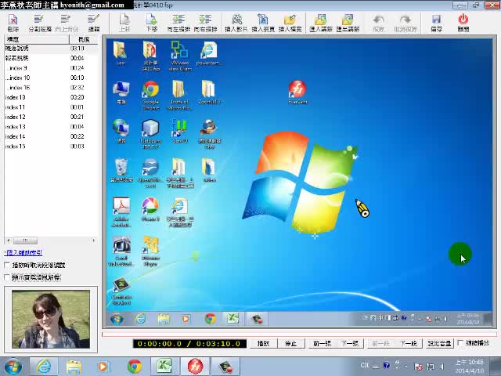Click the 刪除 (delete) toolbar icon
The width and height of the screenshot is (501, 376).
pyautogui.click(x=13, y=23)
